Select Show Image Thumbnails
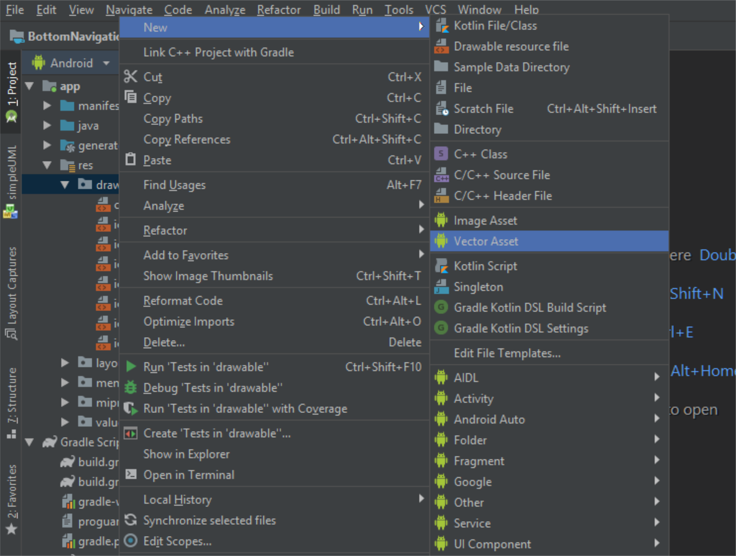Viewport: 736px width, 556px height. tap(274, 276)
